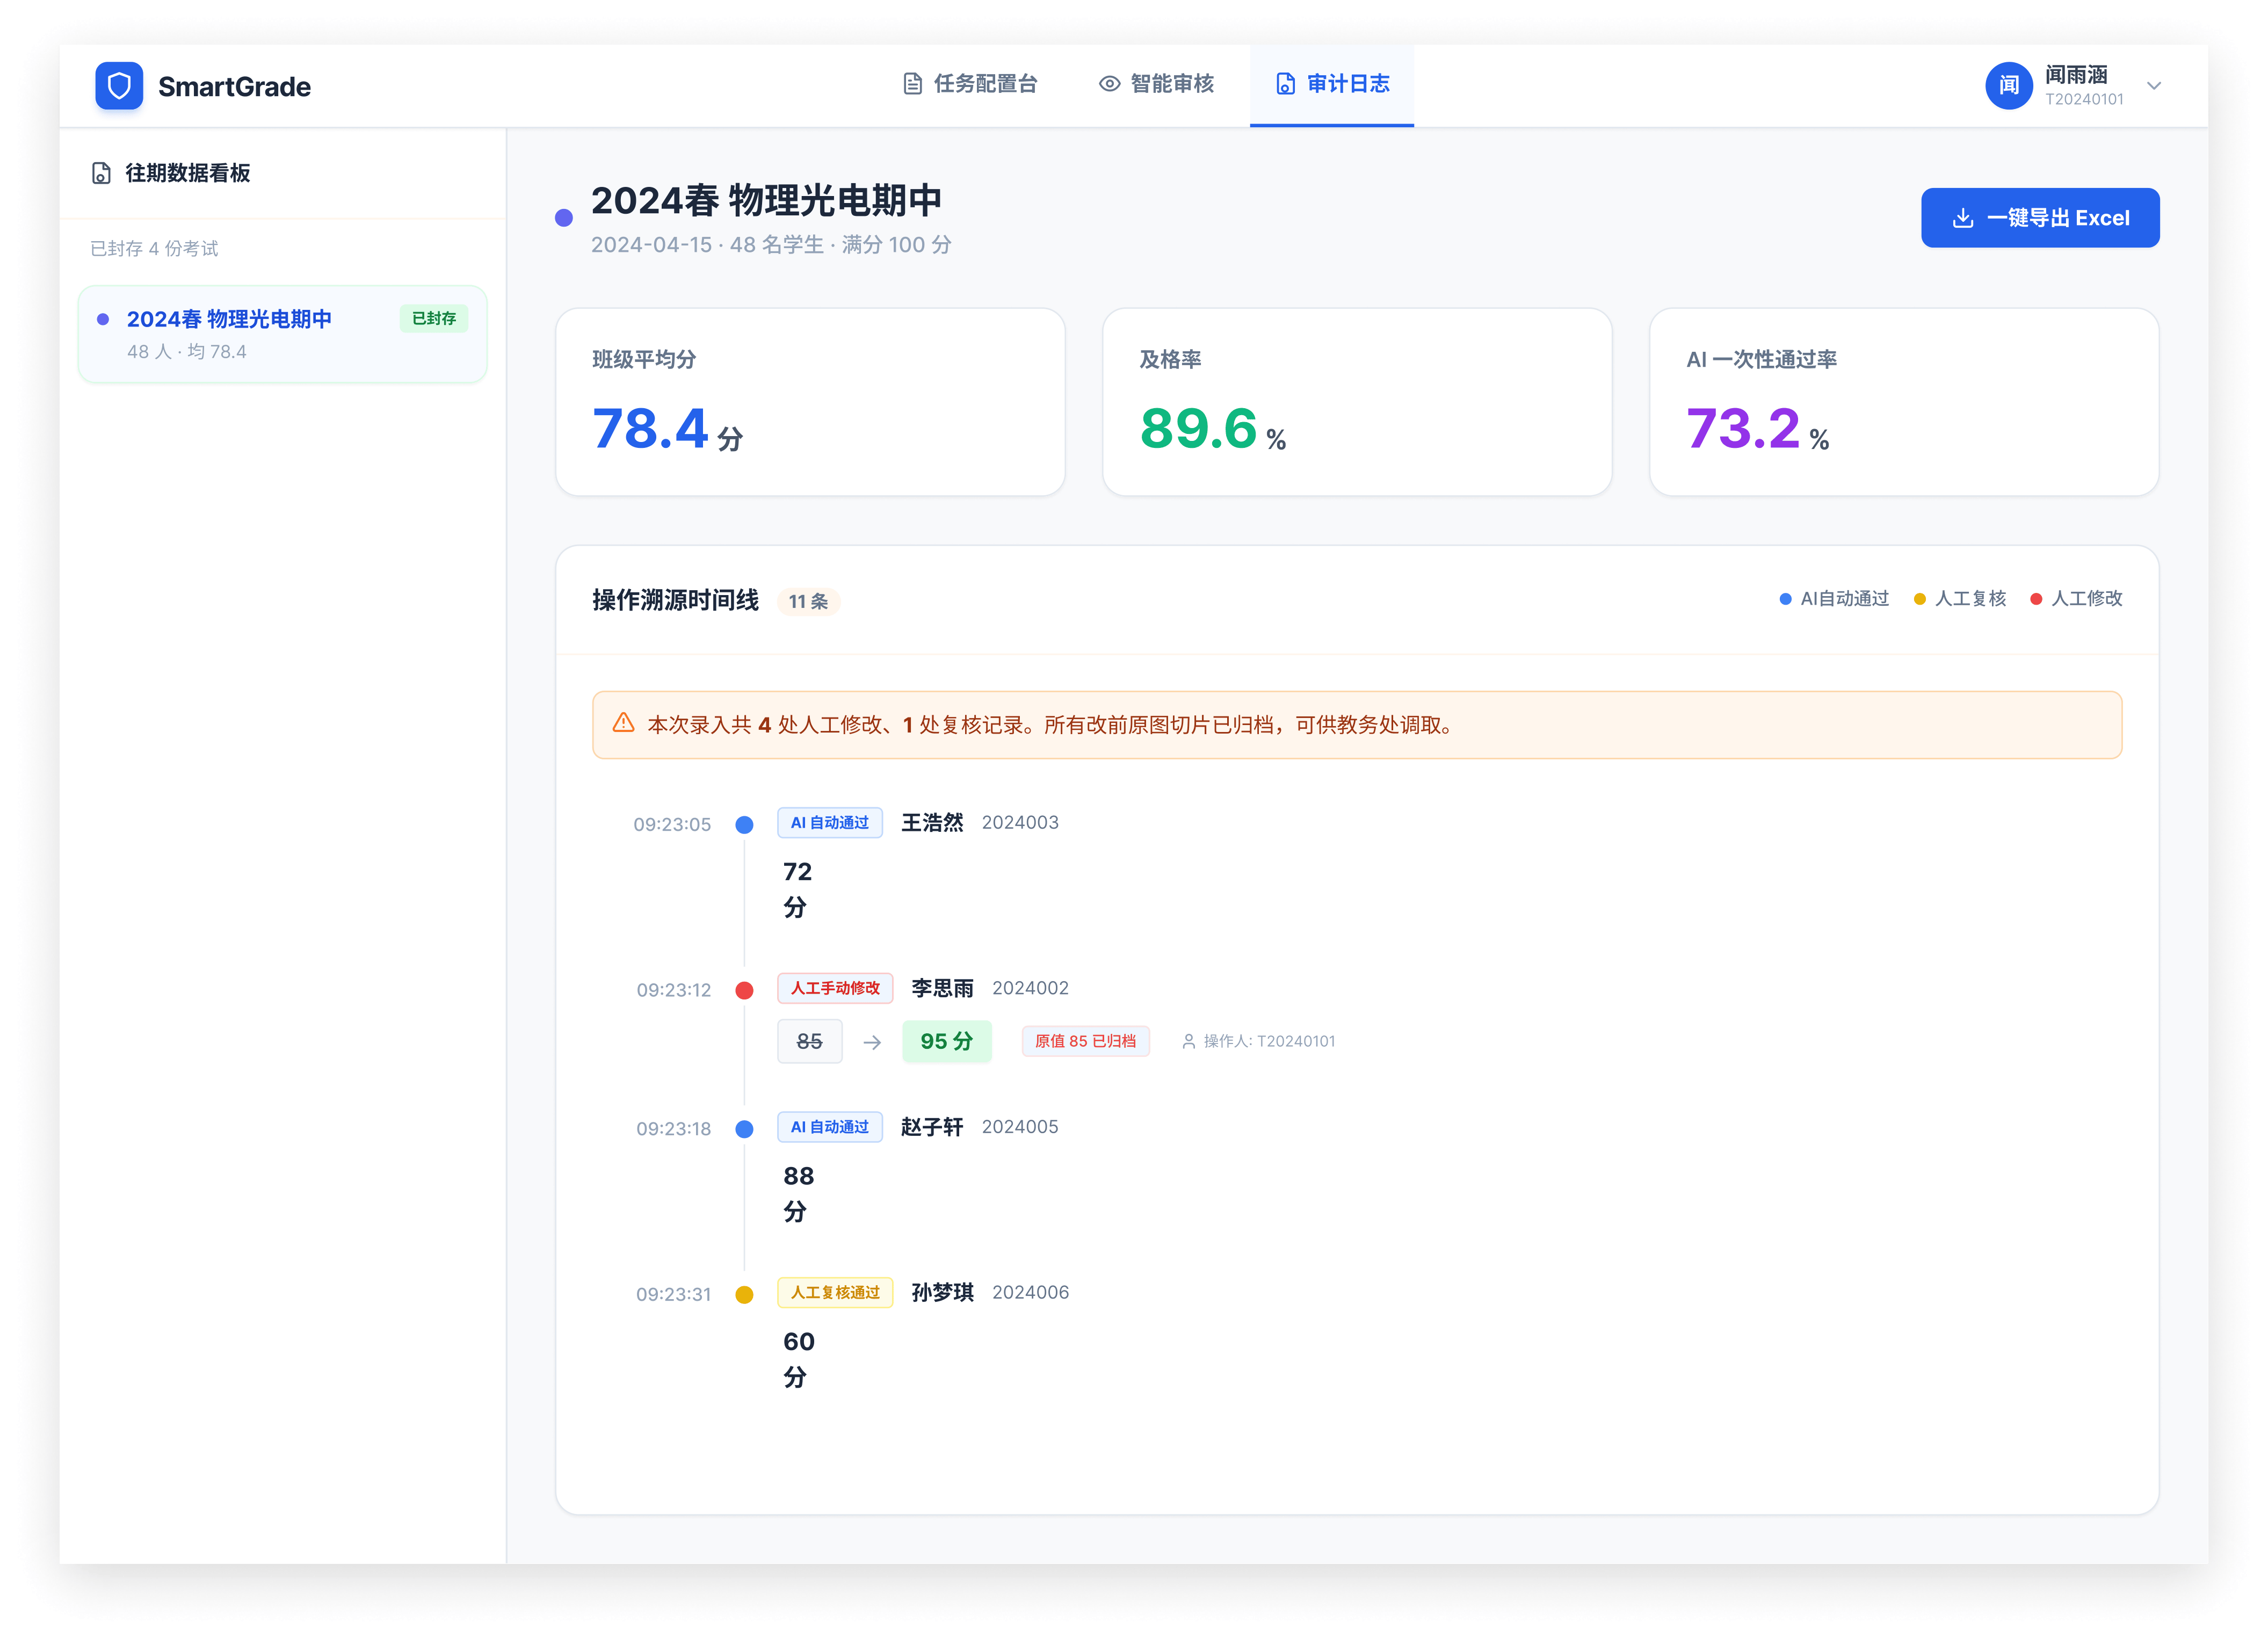Click the 09:23:31 yellow timeline marker
2268x1638 pixels.
pyautogui.click(x=744, y=1294)
